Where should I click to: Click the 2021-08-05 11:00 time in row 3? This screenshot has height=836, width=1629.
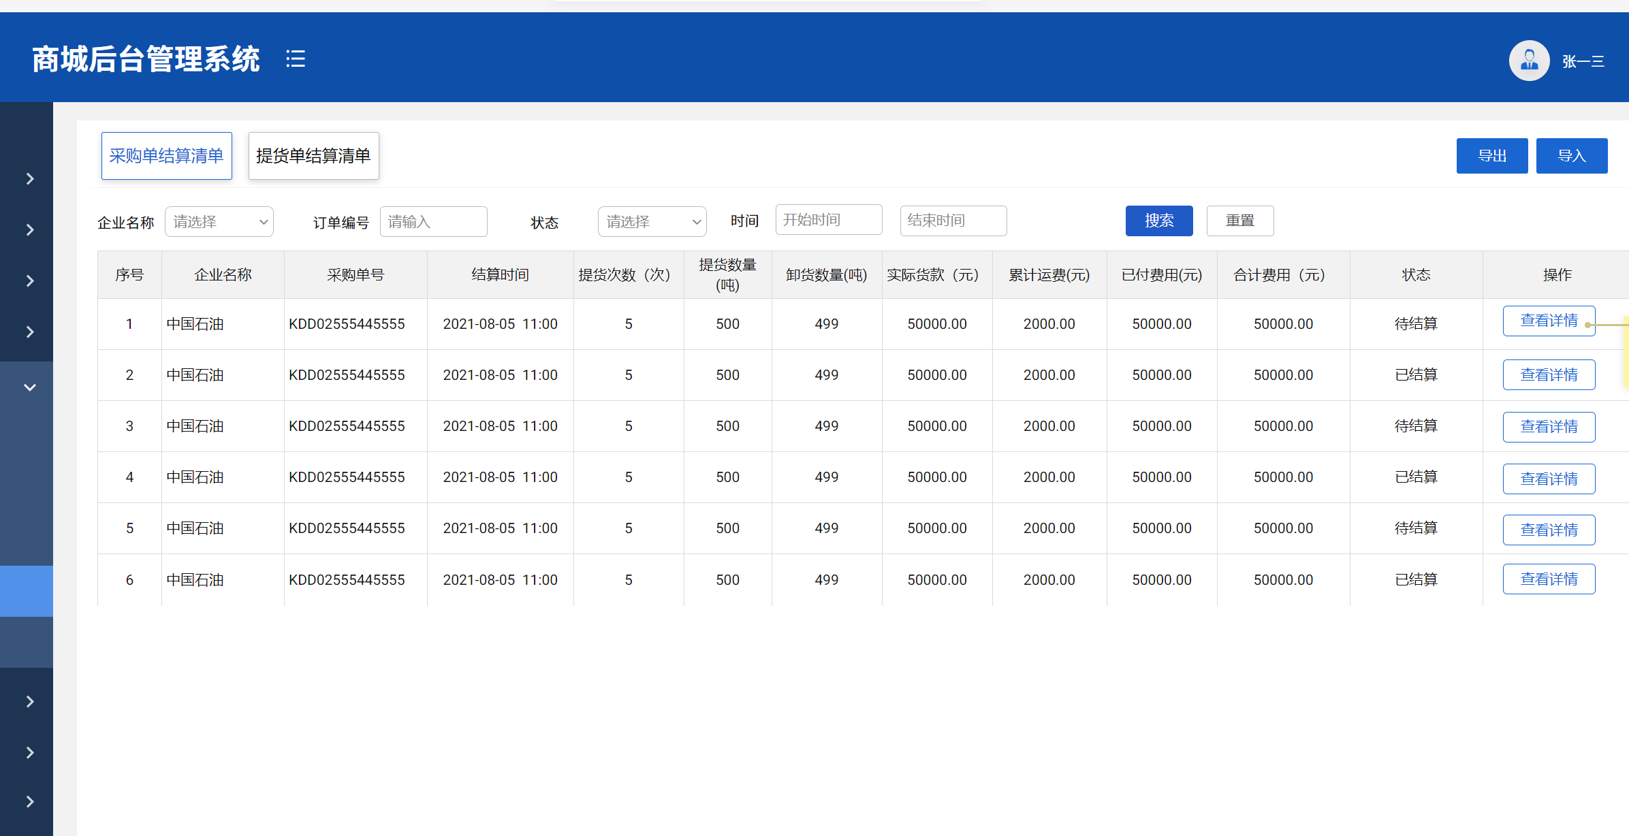point(500,426)
